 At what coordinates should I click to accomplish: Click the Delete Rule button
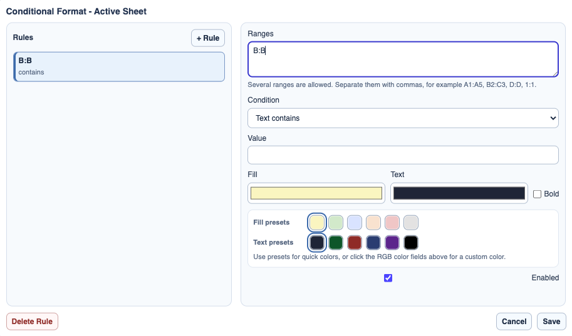point(32,322)
